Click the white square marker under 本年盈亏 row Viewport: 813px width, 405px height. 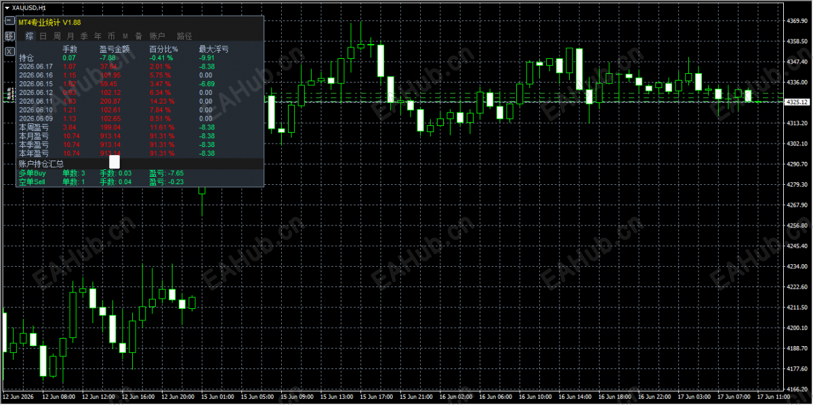(114, 162)
